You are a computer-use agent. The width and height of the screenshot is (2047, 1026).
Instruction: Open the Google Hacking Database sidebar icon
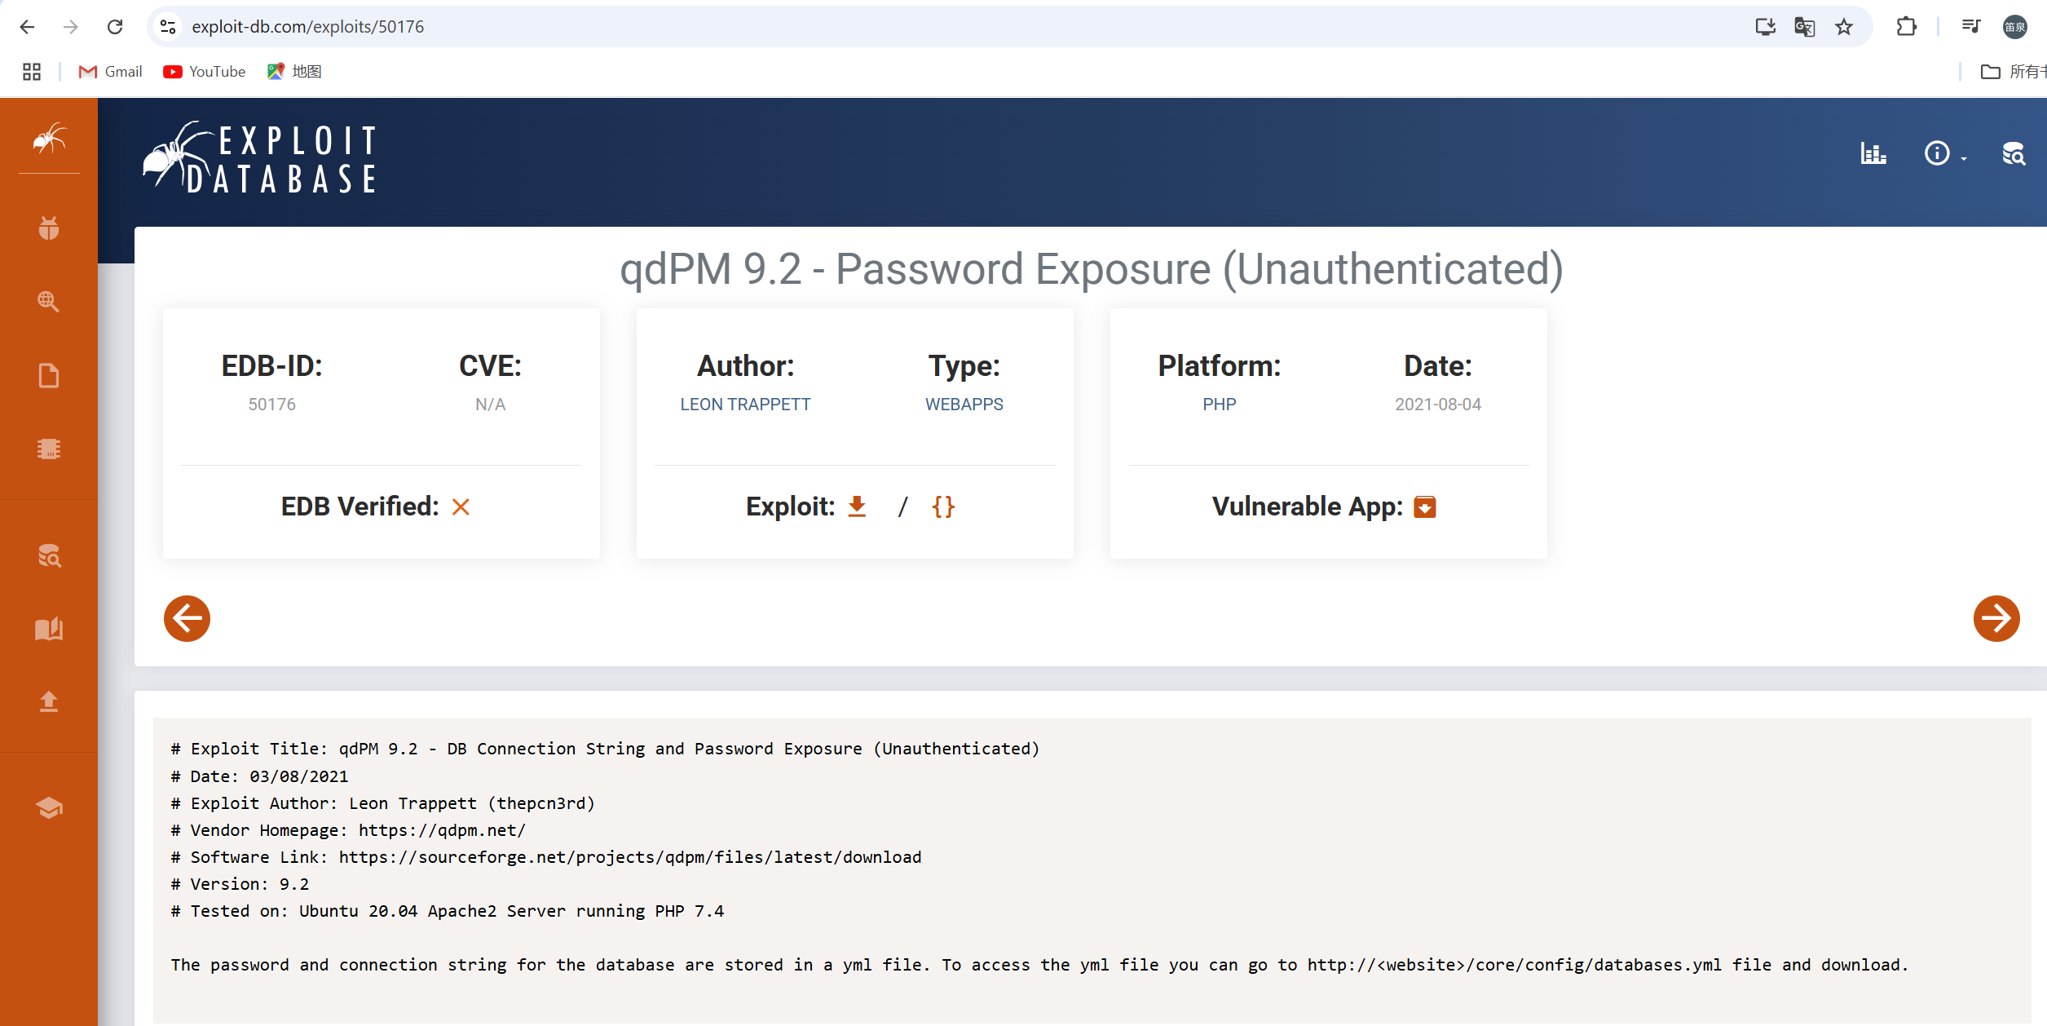49,302
